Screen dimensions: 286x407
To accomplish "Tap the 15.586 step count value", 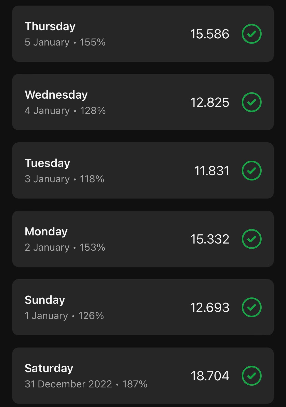I will 210,34.
